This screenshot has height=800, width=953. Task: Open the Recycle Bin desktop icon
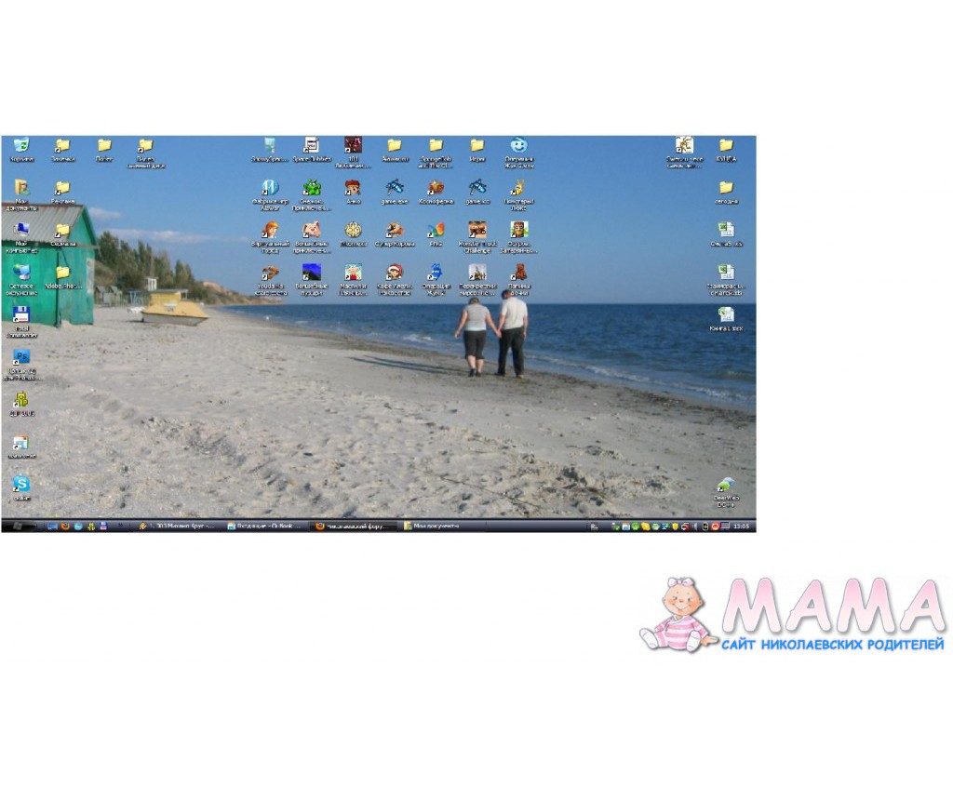(x=20, y=145)
